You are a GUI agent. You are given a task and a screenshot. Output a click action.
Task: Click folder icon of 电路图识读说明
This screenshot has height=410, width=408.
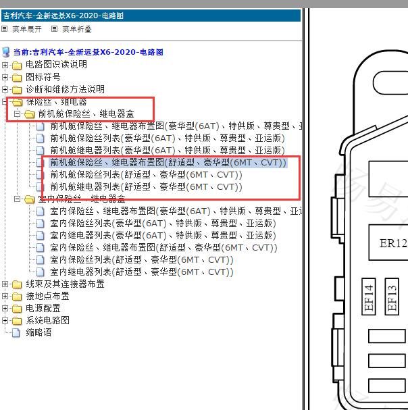(x=17, y=65)
